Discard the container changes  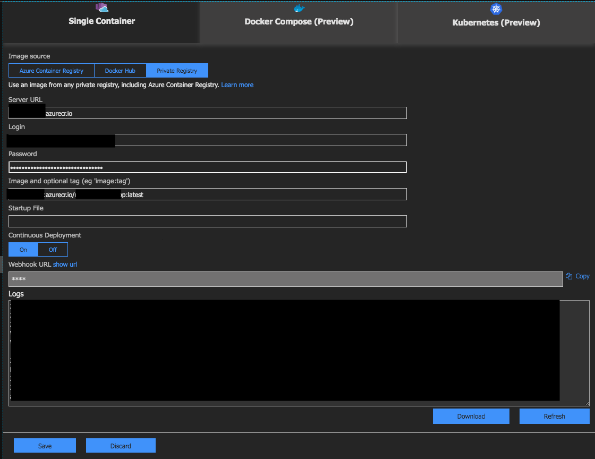pos(121,446)
